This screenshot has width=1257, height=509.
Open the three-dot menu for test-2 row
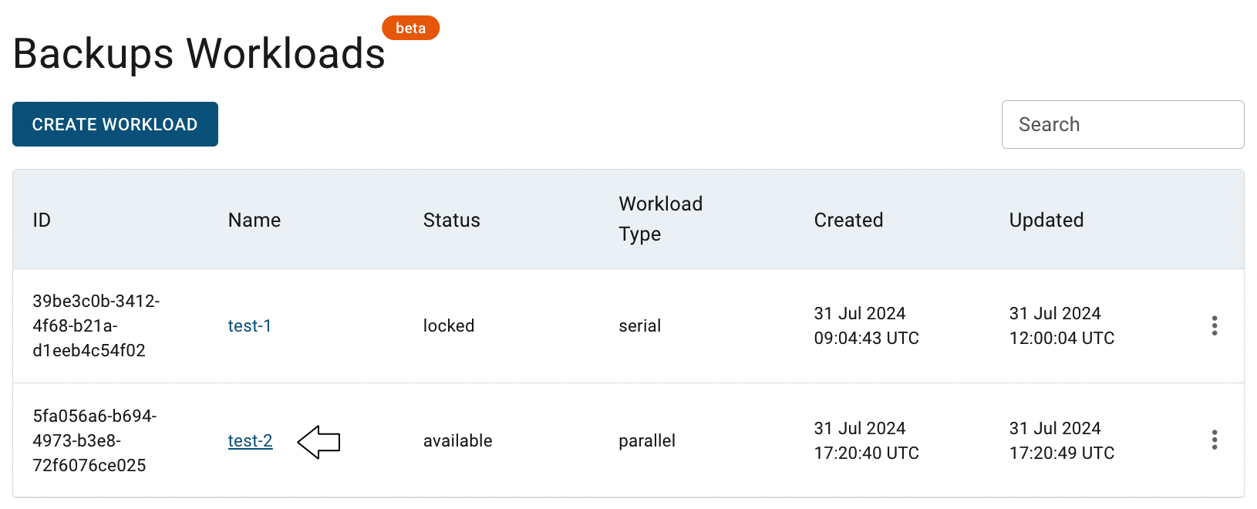(x=1214, y=440)
